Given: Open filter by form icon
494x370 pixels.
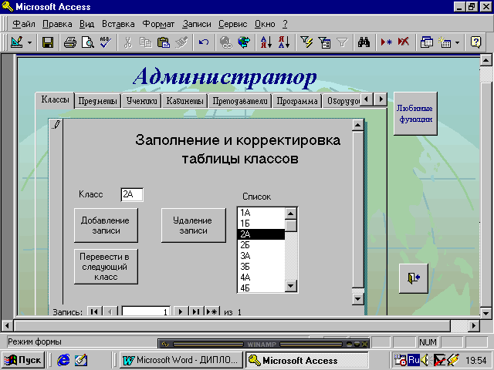Looking at the screenshot, I should [324, 42].
